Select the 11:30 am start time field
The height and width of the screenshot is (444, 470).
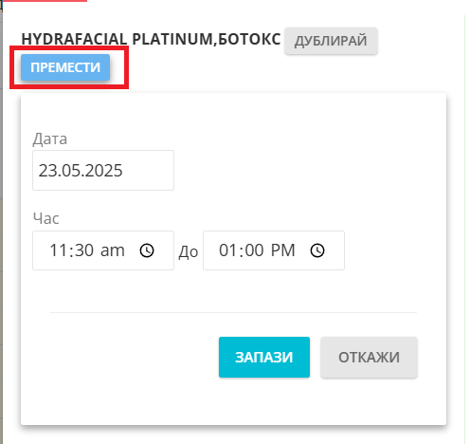click(103, 250)
